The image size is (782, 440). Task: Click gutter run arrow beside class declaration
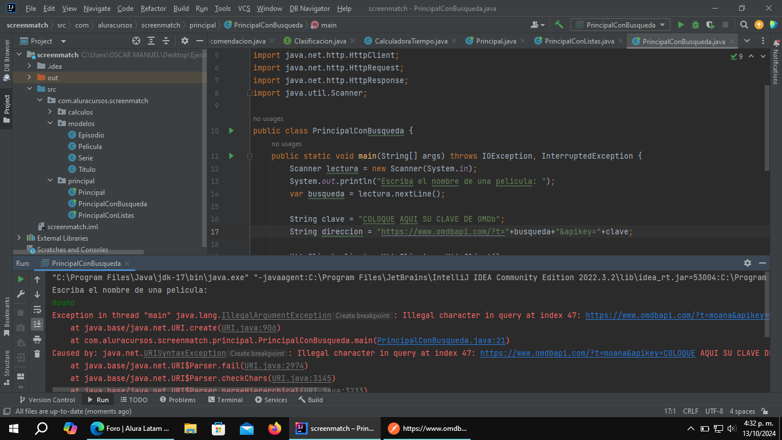click(231, 131)
